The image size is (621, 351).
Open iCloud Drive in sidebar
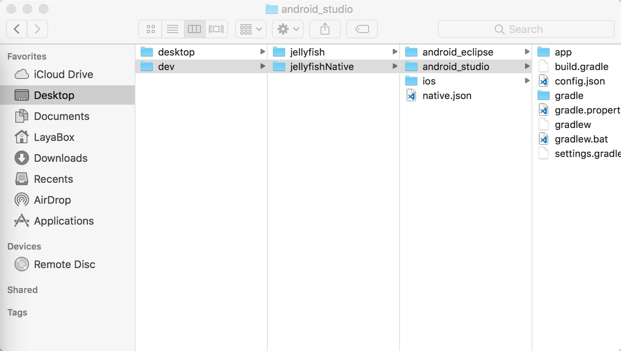(x=67, y=74)
